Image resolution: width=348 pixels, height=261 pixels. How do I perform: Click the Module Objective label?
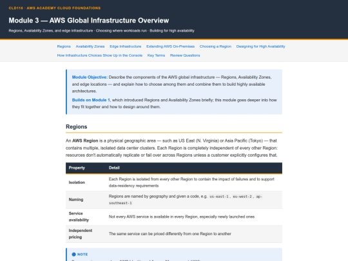coord(90,77)
